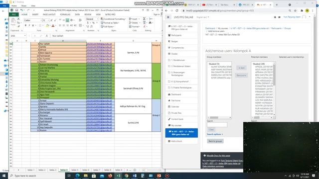Viewport: 319px width, 179px height.
Task: Switch to the INSERT ribbon tab
Action: [35, 14]
